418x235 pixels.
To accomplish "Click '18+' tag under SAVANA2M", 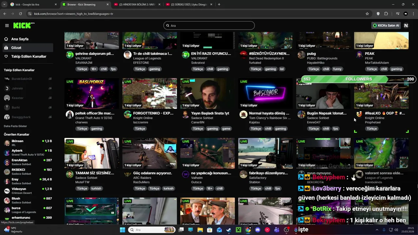I will click(94, 69).
